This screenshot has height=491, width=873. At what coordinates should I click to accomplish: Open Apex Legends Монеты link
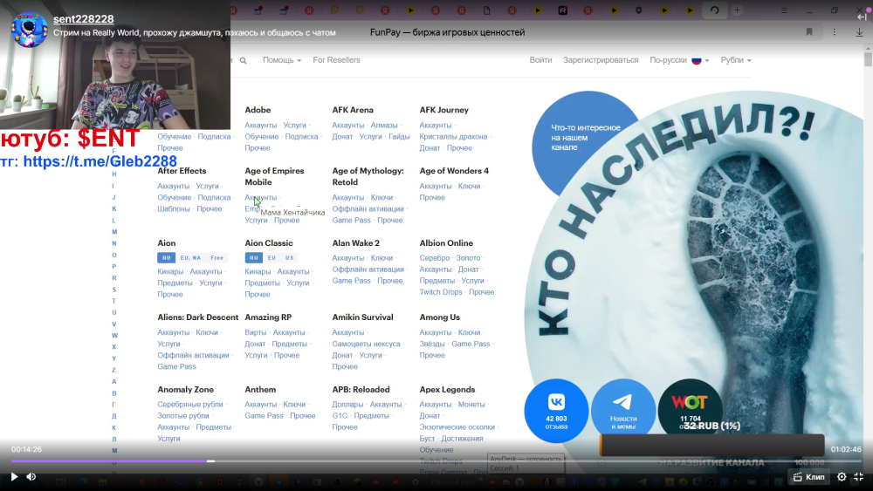coord(471,405)
